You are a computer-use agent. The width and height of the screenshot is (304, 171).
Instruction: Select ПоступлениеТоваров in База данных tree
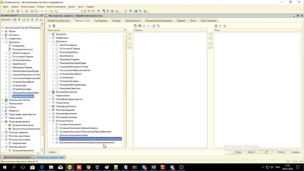pyautogui.click(x=70, y=48)
